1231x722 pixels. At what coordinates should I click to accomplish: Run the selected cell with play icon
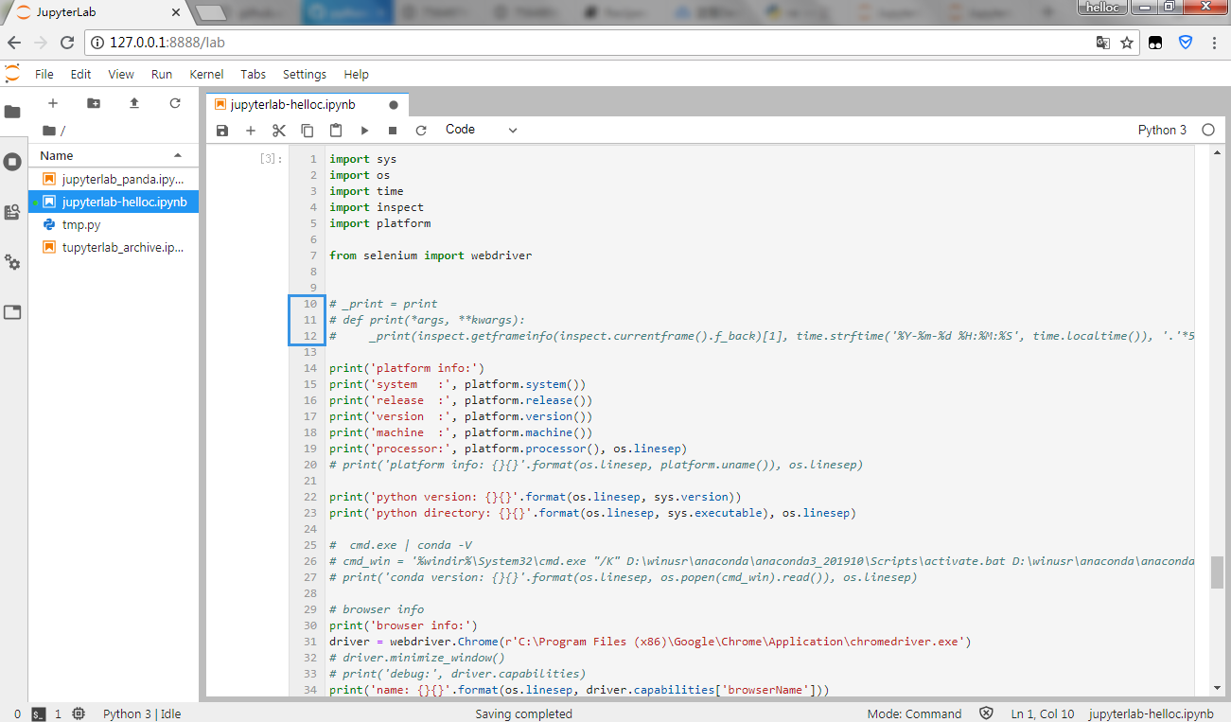(x=364, y=131)
